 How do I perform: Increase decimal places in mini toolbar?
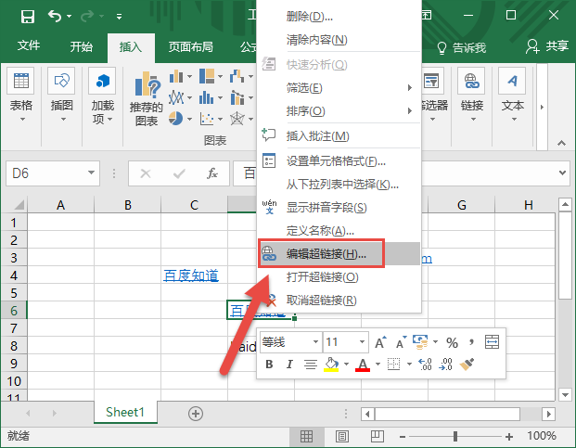pos(425,365)
